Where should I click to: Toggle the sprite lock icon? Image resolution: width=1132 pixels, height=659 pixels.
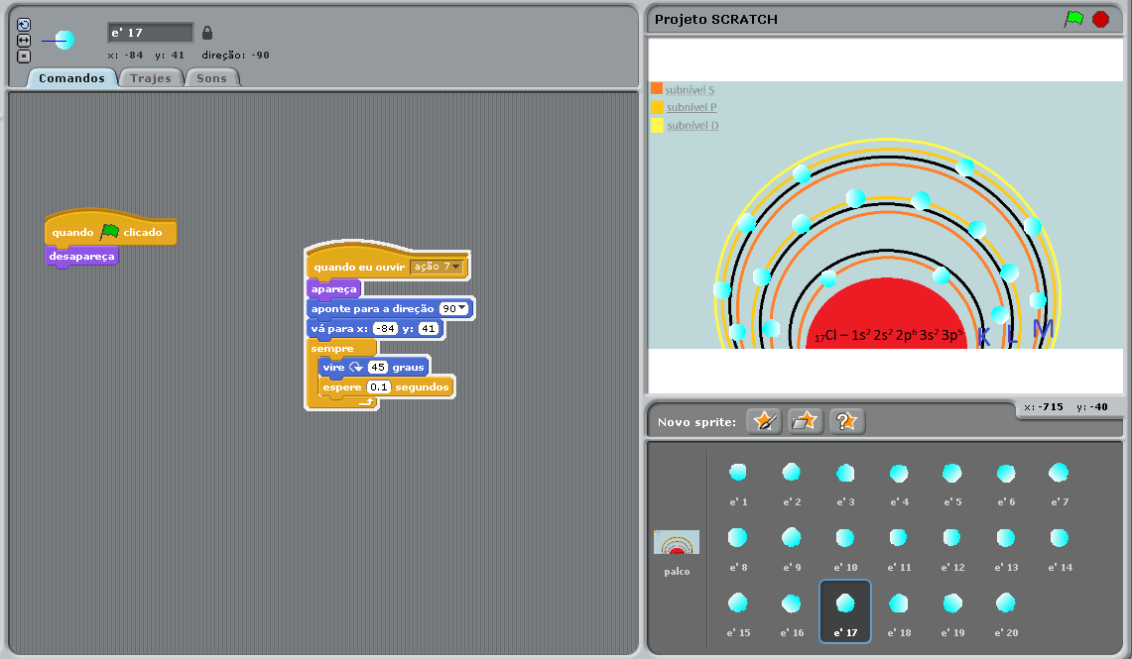point(207,33)
